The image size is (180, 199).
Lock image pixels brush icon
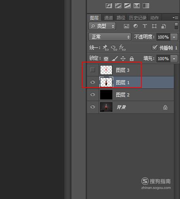click(x=115, y=58)
